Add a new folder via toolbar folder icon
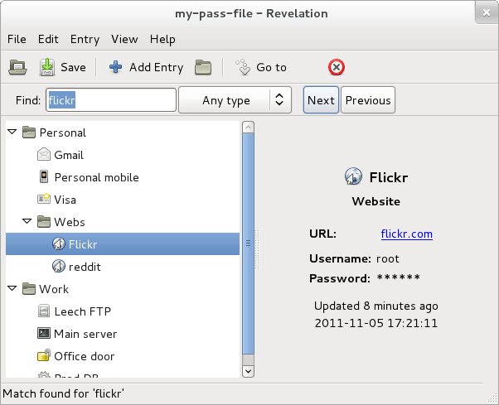This screenshot has height=405, width=499. [x=203, y=67]
